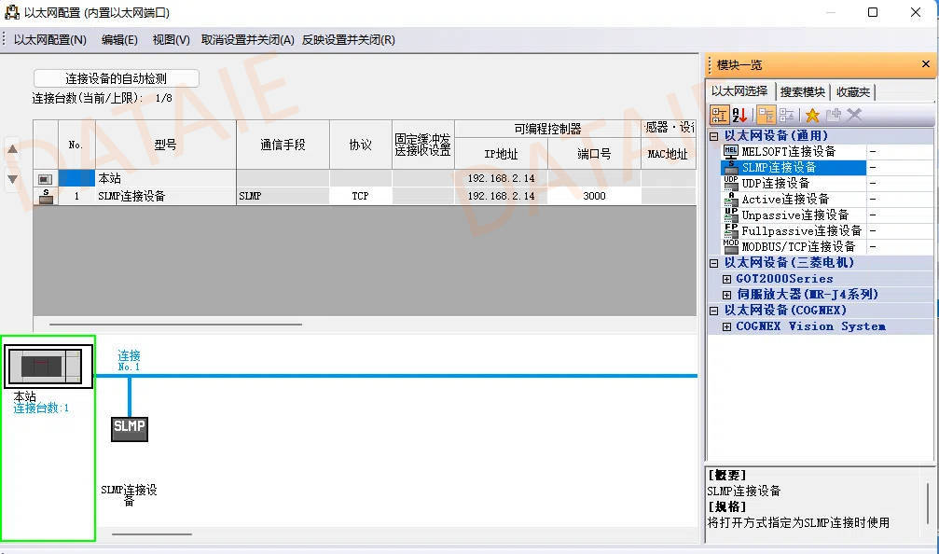Collapse the 以太网设备(三菱电机) group
This screenshot has width=939, height=554.
coord(714,263)
